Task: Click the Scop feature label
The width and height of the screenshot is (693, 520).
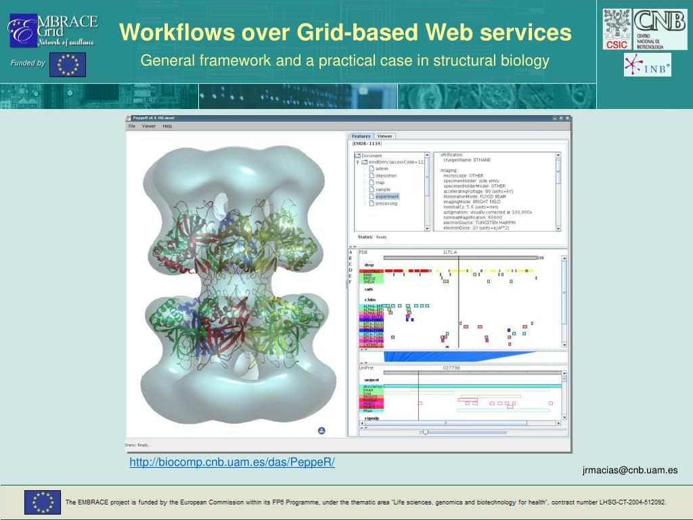Action: click(372, 393)
